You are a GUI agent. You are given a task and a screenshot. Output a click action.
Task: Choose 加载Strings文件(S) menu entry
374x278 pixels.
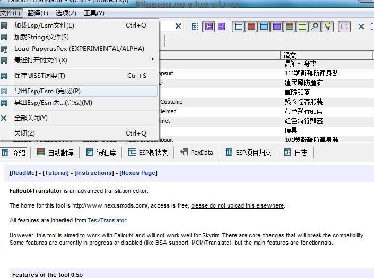(x=79, y=37)
